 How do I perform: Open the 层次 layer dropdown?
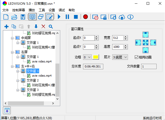[x=120, y=57]
